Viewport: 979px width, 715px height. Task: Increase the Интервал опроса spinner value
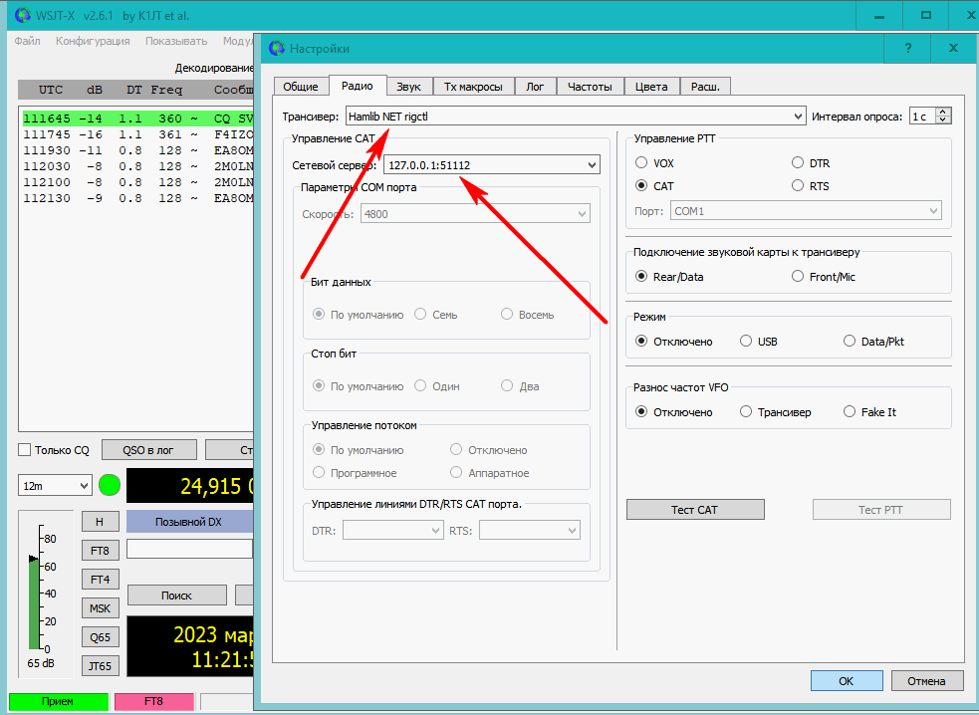944,112
